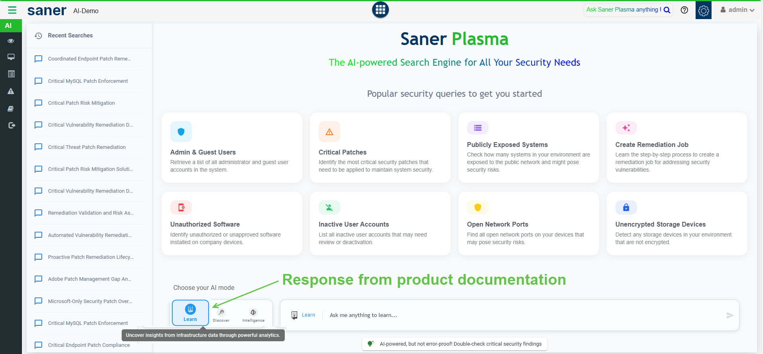Select the Admin & Guest Users query title
This screenshot has width=763, height=354.
(x=203, y=153)
